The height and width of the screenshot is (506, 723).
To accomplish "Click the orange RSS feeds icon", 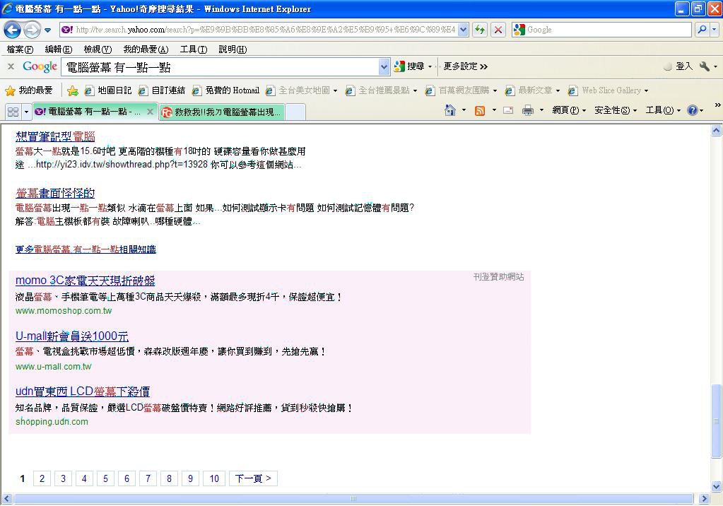I will [x=480, y=111].
